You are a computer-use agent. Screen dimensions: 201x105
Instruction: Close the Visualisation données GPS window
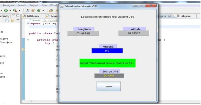click(x=151, y=6)
